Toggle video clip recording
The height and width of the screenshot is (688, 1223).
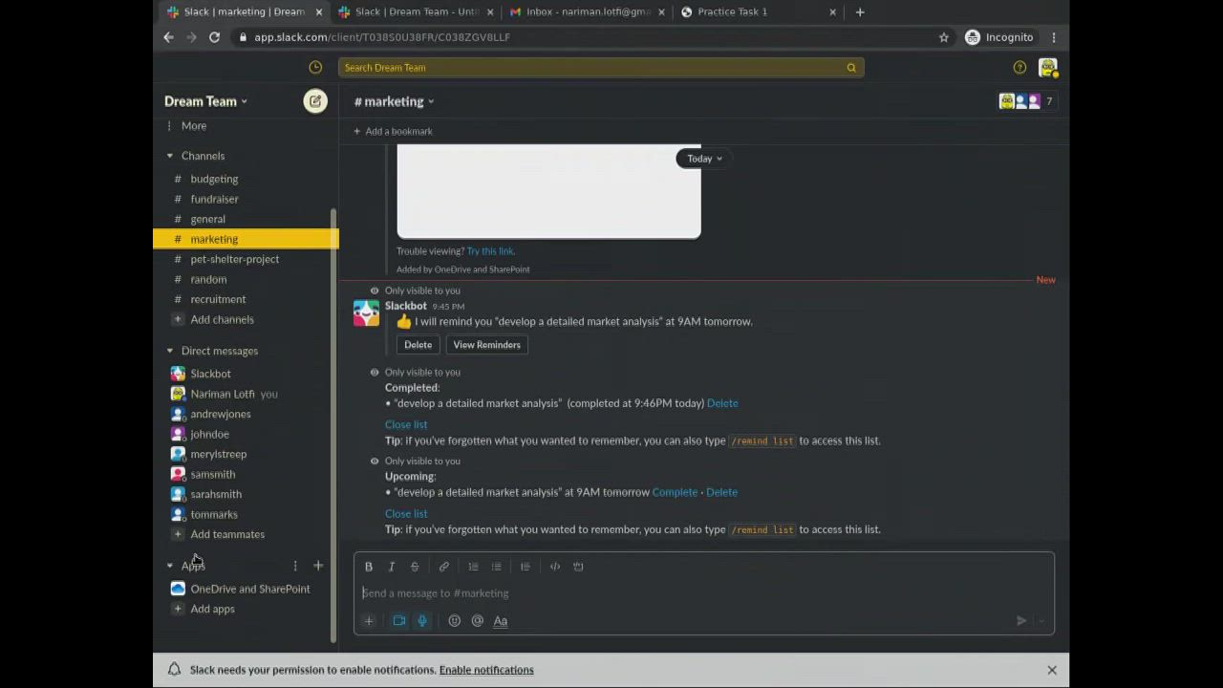tap(399, 621)
